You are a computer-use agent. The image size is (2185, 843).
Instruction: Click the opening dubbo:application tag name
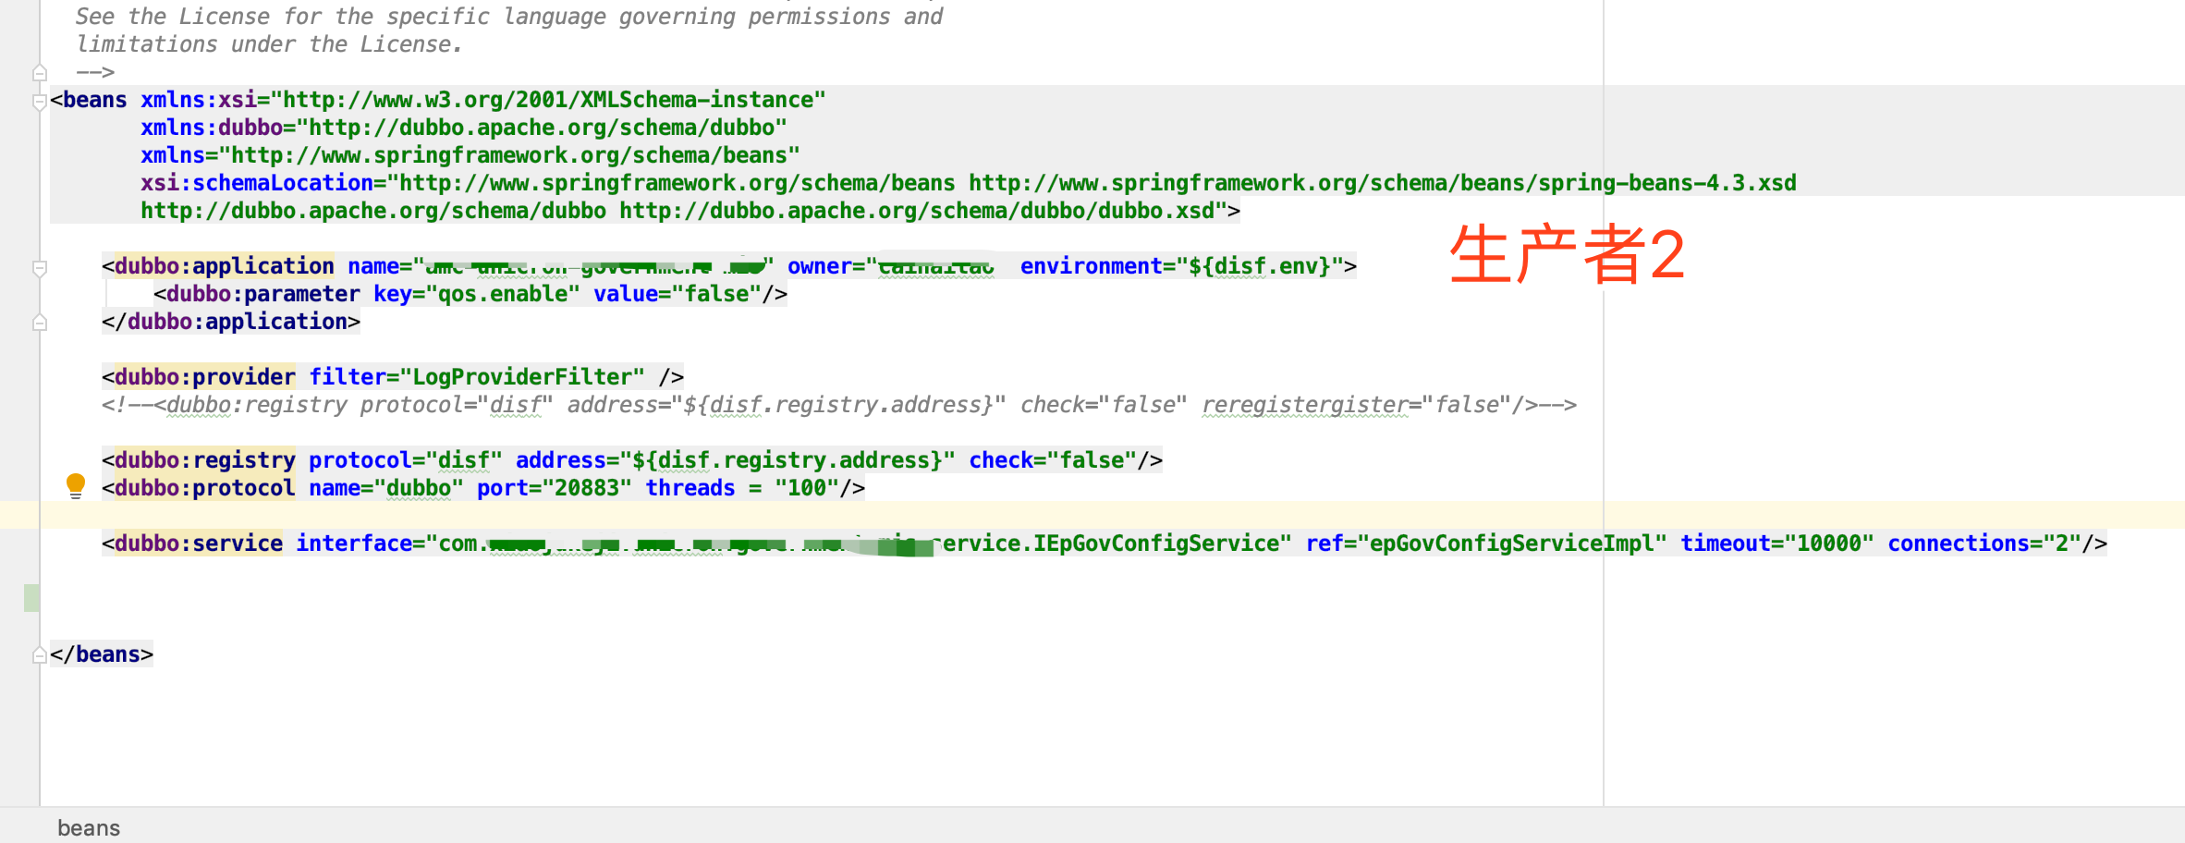[x=225, y=266]
